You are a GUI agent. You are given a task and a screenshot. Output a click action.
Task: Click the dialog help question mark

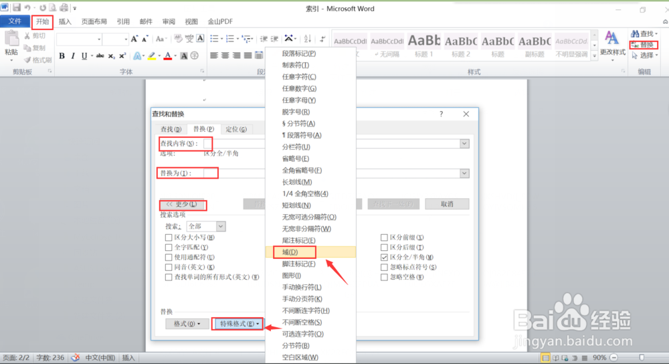(441, 114)
